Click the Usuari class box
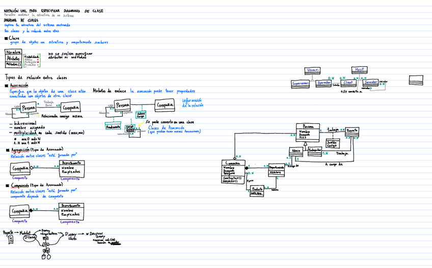The height and width of the screenshot is (268, 432). tap(313, 70)
